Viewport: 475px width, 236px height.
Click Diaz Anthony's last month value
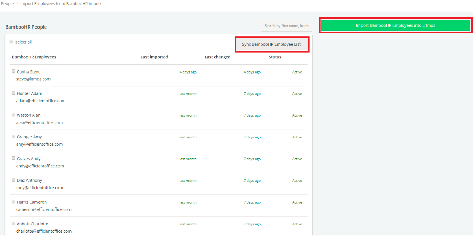point(188,181)
